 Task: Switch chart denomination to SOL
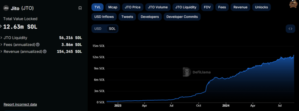[112, 29]
